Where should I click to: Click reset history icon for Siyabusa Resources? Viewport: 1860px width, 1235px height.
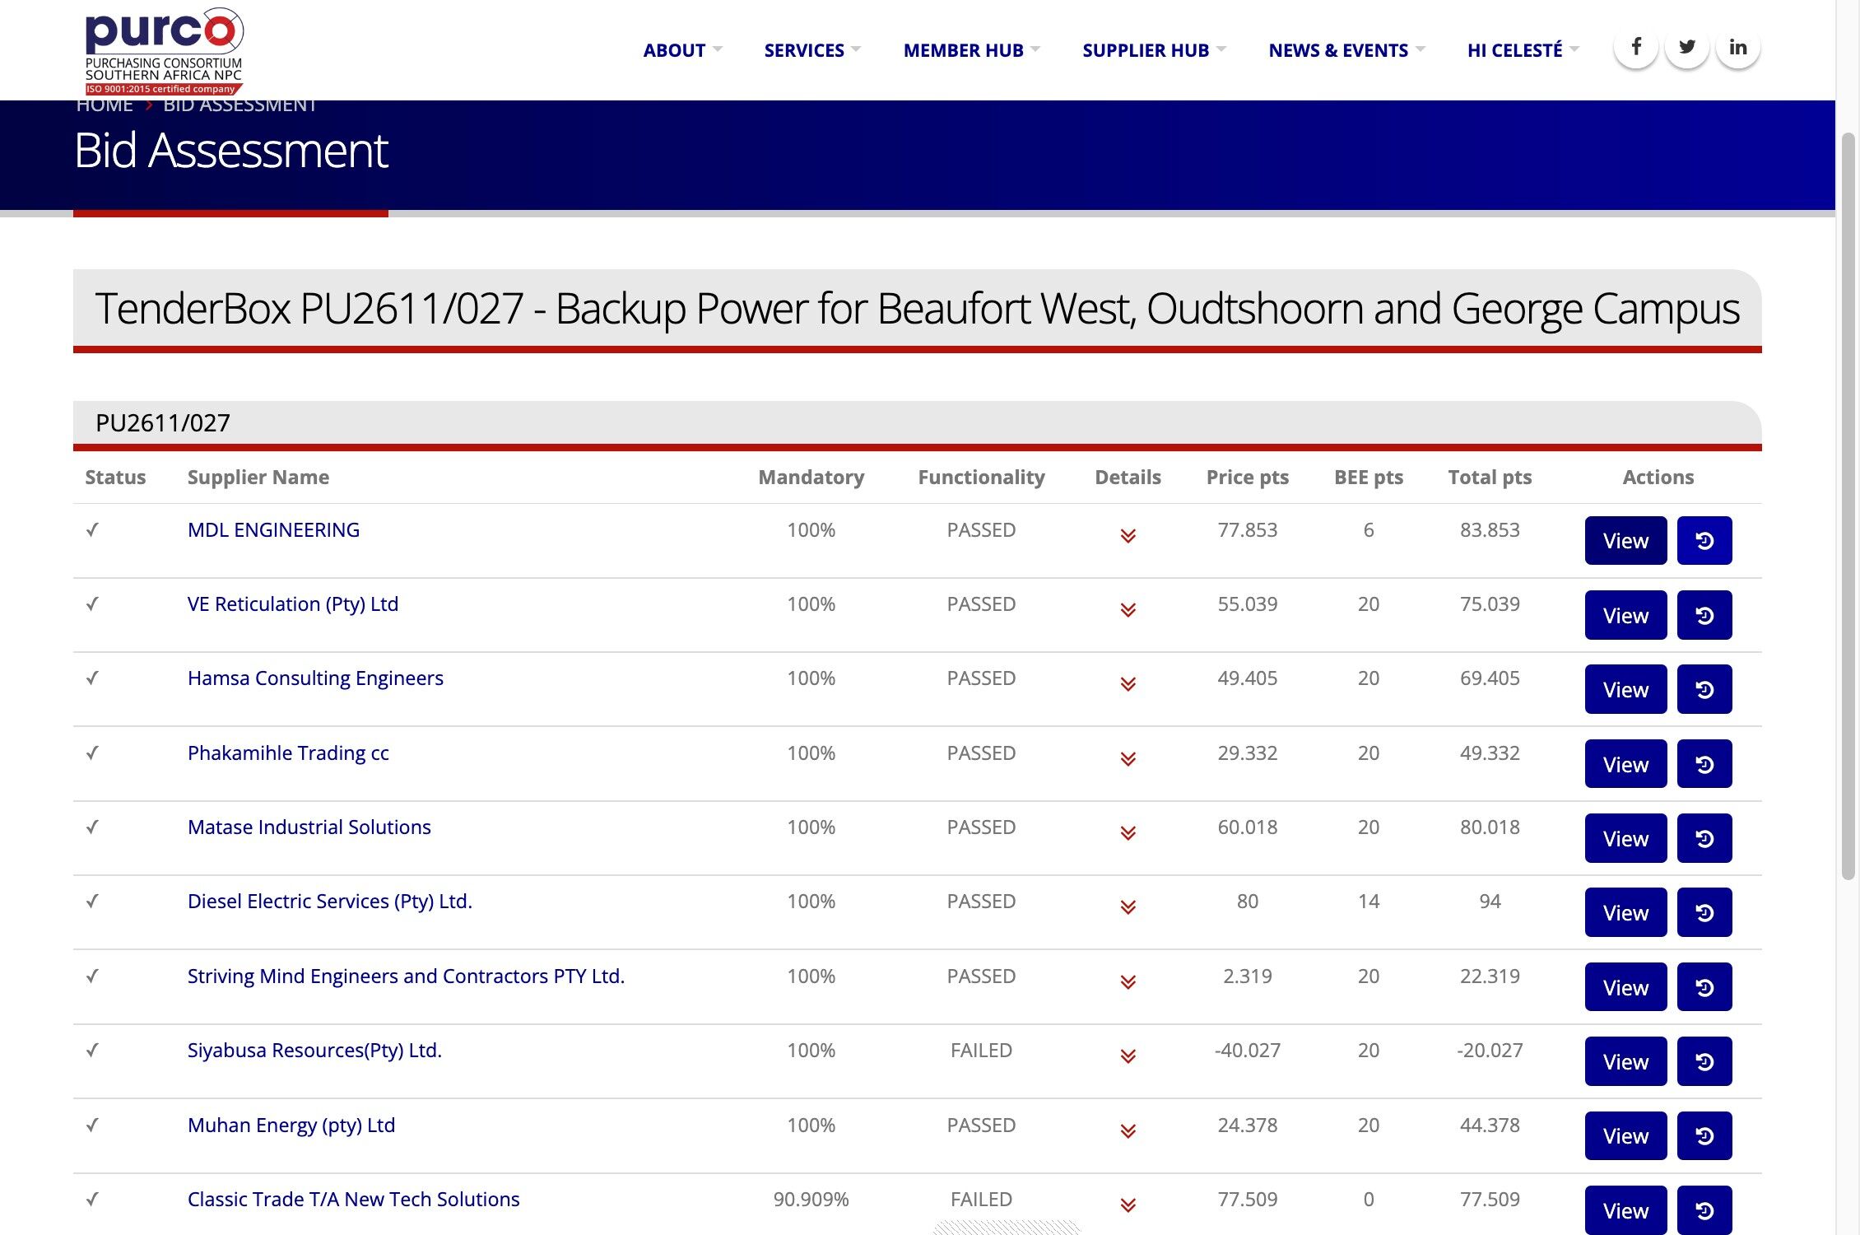[x=1704, y=1061]
